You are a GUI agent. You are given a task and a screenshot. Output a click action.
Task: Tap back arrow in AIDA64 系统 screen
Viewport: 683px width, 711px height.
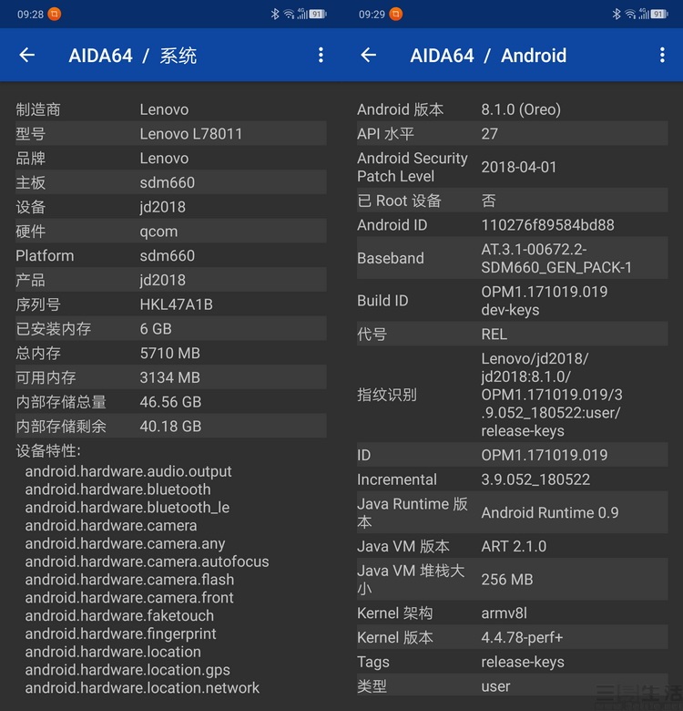[x=27, y=56]
